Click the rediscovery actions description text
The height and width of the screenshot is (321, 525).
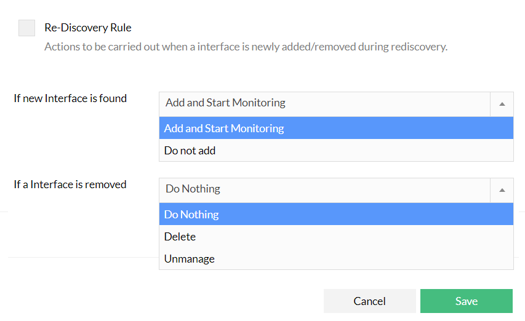(x=246, y=47)
